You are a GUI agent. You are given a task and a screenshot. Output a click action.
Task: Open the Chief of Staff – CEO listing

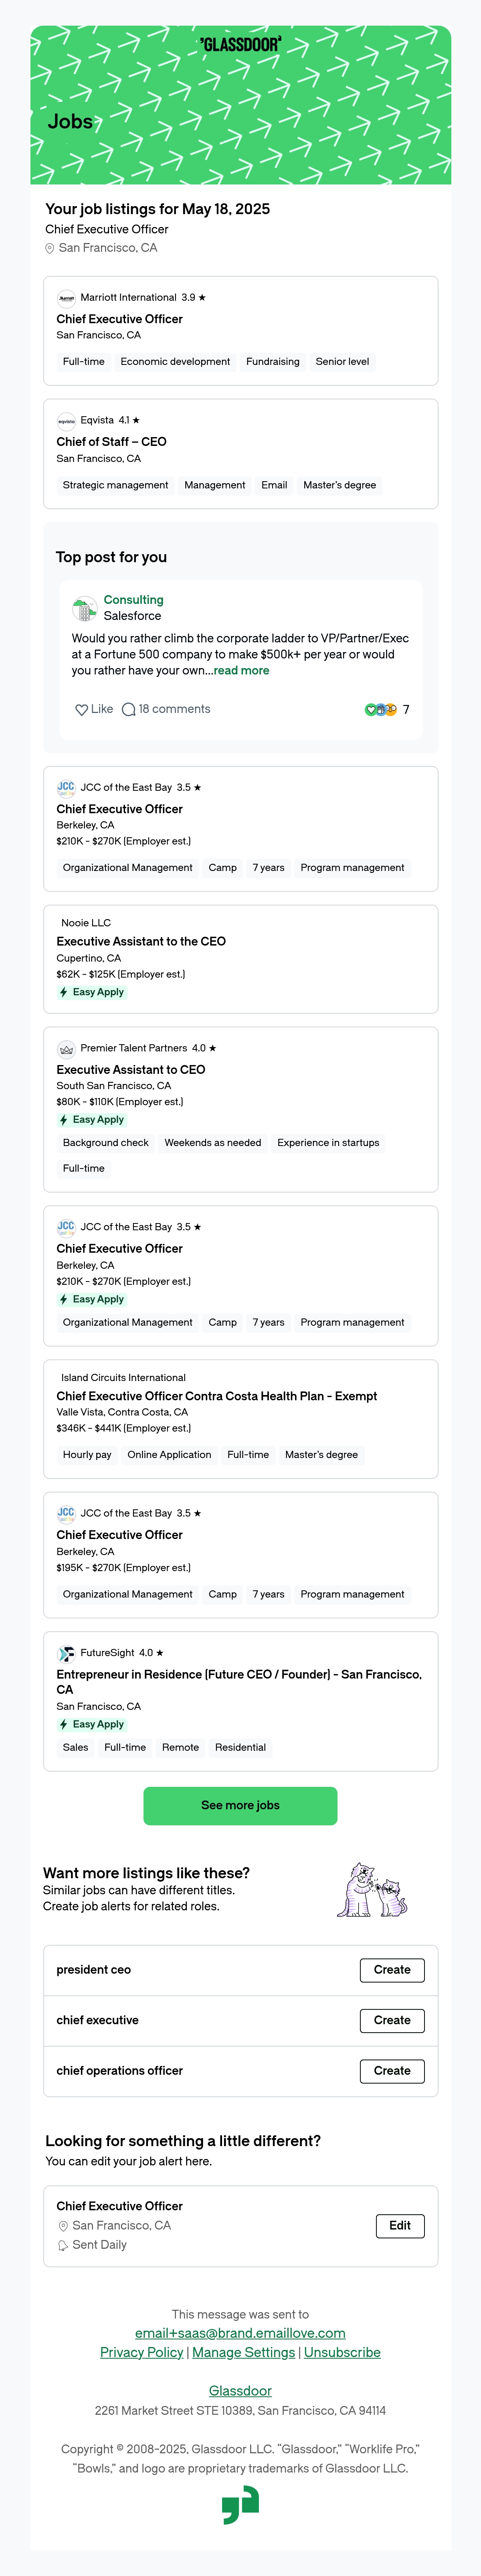[111, 441]
